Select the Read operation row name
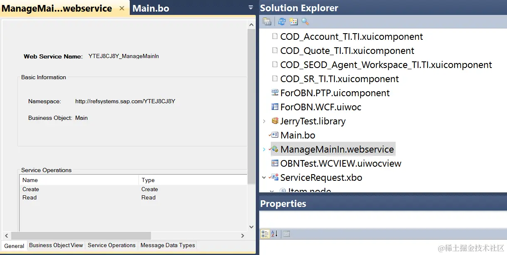Screen dimensions: 507x255 point(30,197)
